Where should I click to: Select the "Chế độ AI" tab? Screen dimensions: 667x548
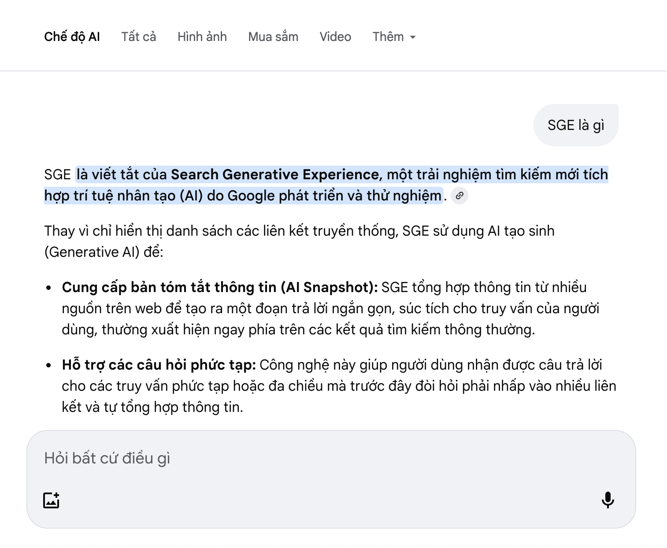[72, 37]
